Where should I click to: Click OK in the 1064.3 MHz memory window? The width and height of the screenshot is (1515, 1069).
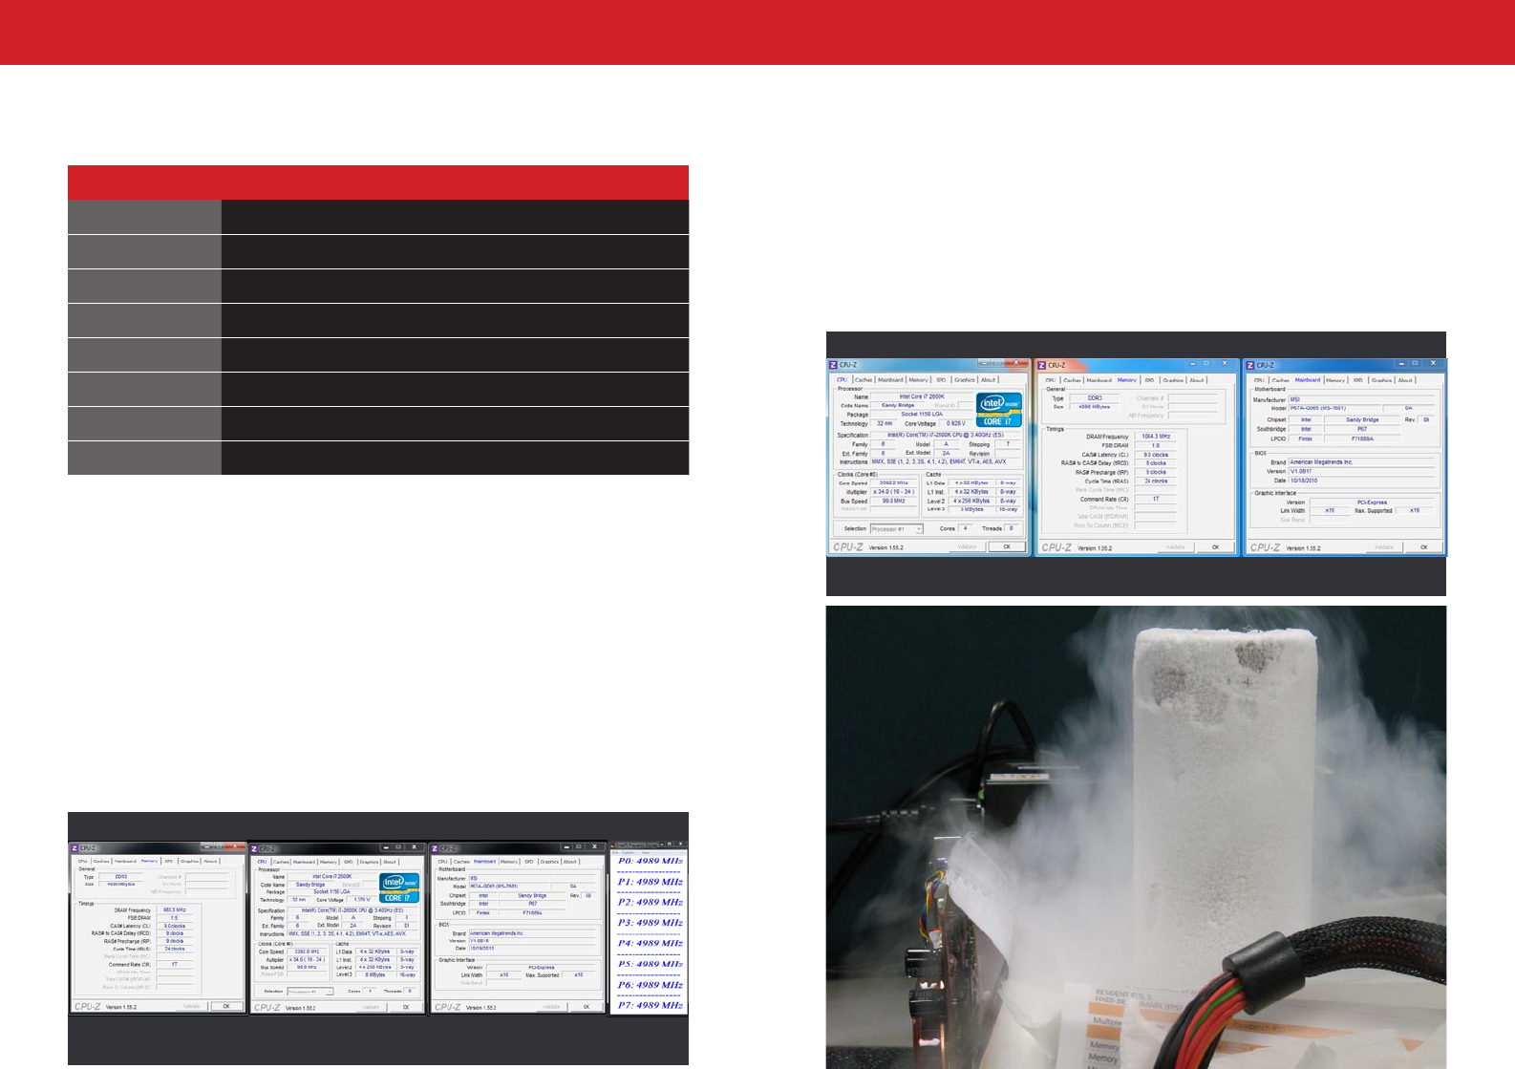(x=1215, y=547)
